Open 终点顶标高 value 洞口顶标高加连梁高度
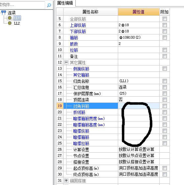Image resolution: width=184 pixels, height=185 pixels. click(x=139, y=174)
